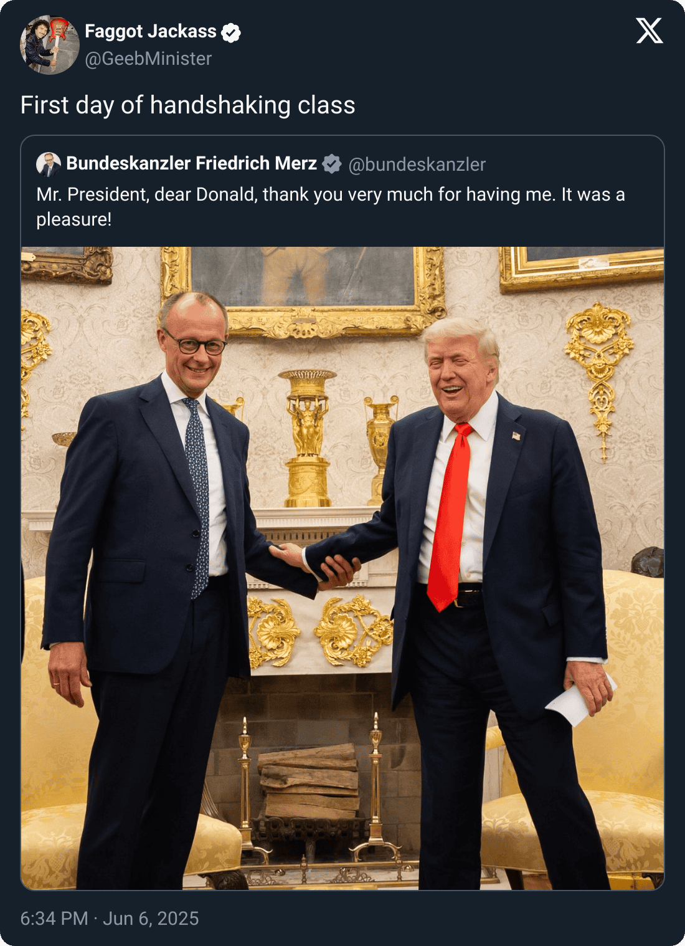This screenshot has width=685, height=946.
Task: Open the poster's profile avatar
Action: pyautogui.click(x=50, y=45)
